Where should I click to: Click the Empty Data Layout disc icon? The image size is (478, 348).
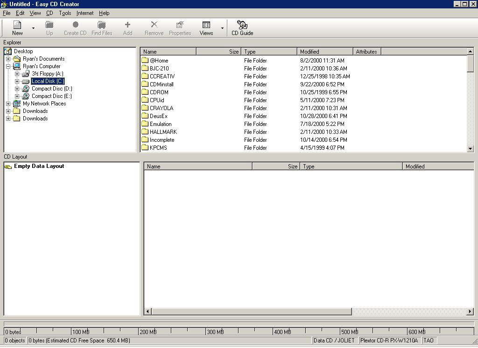tap(8, 167)
